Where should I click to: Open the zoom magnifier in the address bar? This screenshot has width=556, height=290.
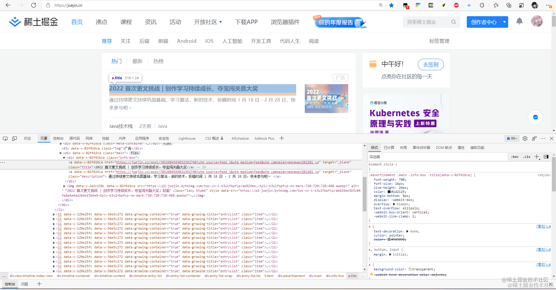(x=381, y=5)
